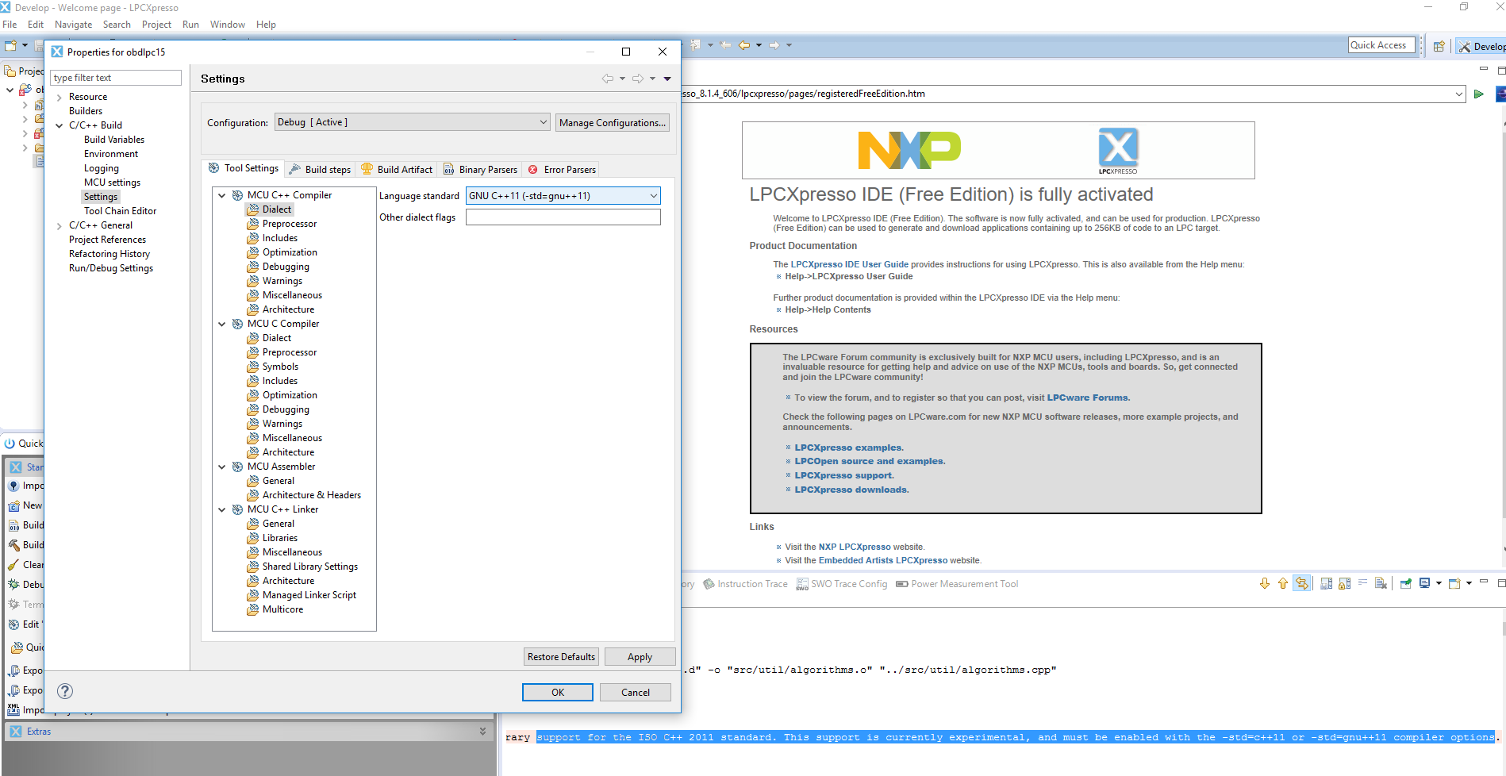Collapse the C/C++ Build node
The image size is (1506, 776).
click(x=60, y=125)
